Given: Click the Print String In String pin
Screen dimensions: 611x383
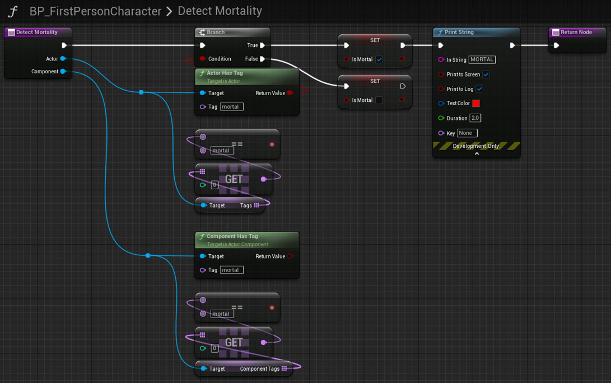Looking at the screenshot, I should 441,59.
